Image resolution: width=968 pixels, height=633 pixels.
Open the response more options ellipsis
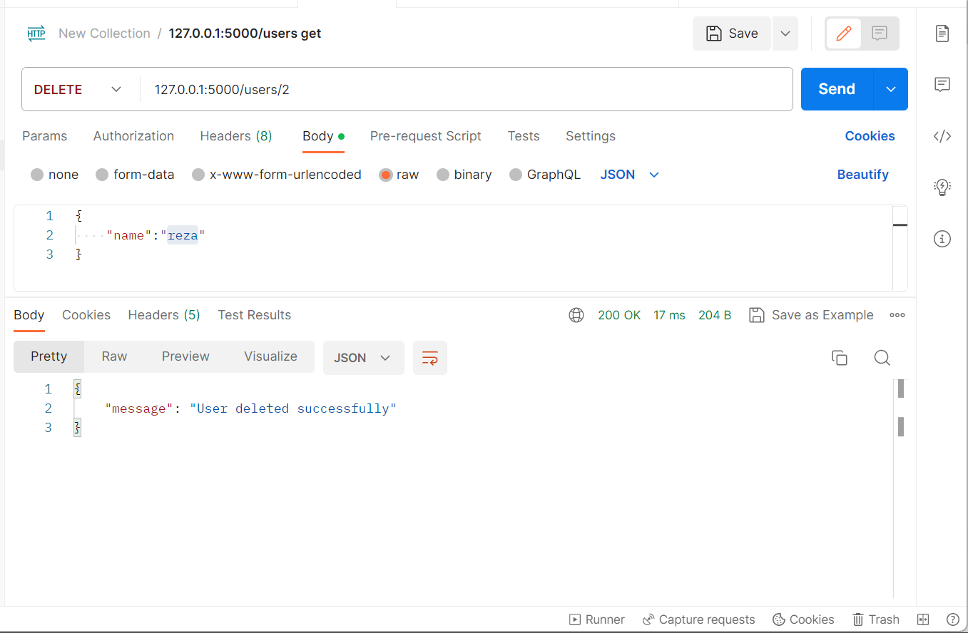point(897,315)
